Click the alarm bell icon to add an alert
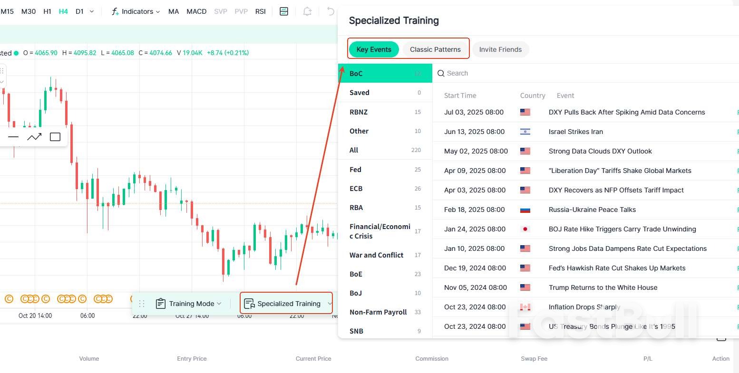The image size is (739, 373). tap(306, 11)
